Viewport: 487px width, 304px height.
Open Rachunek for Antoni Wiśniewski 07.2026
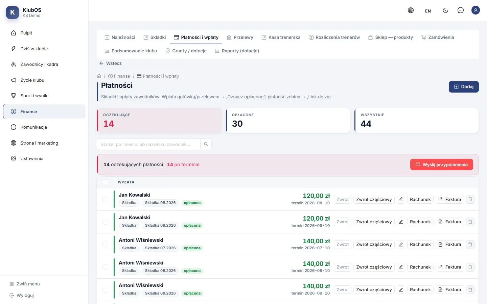tap(420, 245)
